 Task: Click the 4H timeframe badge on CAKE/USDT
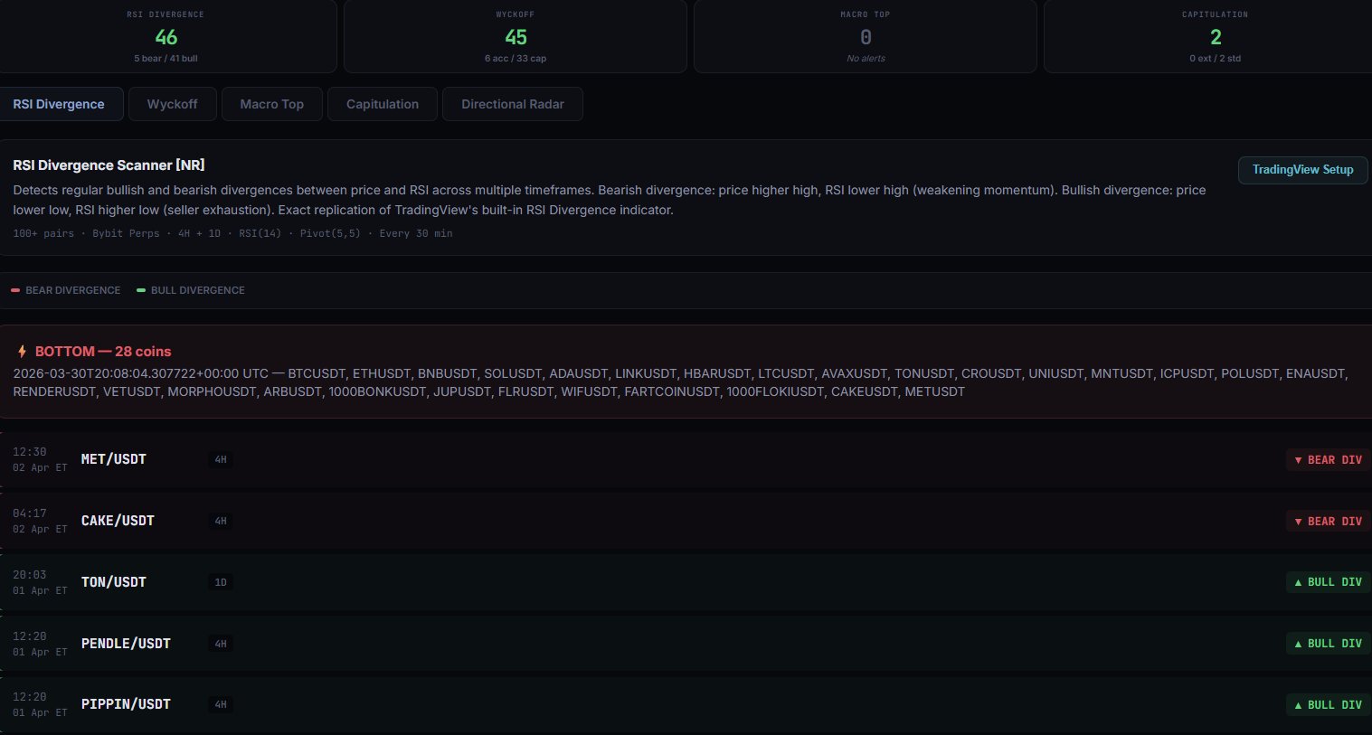(221, 521)
